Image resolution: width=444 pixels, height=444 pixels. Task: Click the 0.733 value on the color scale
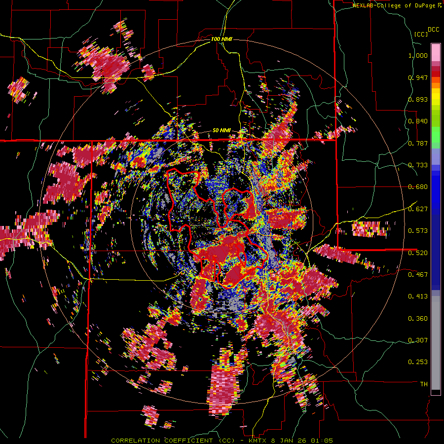[x=418, y=165]
